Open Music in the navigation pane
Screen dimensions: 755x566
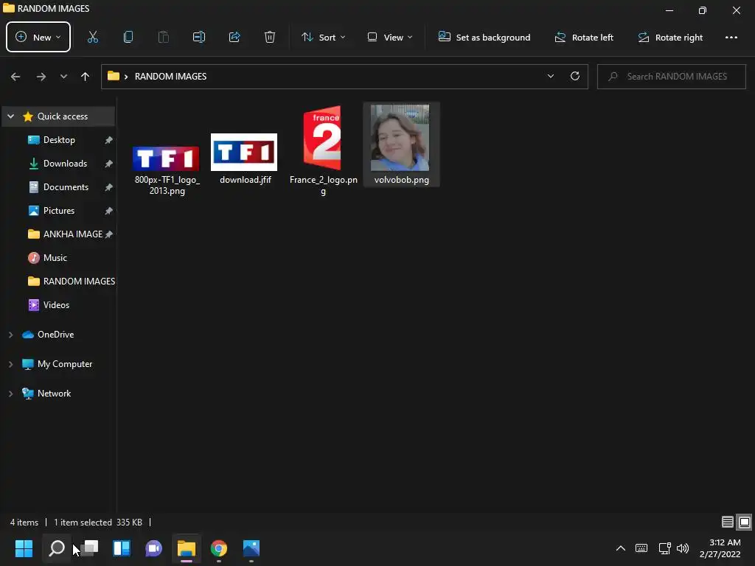[x=55, y=258]
